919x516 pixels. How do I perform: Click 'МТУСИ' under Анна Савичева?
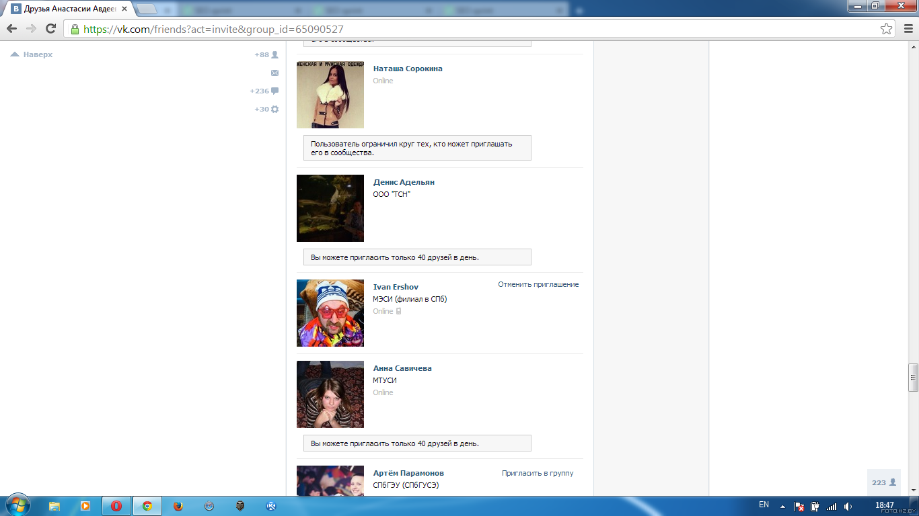coord(385,380)
